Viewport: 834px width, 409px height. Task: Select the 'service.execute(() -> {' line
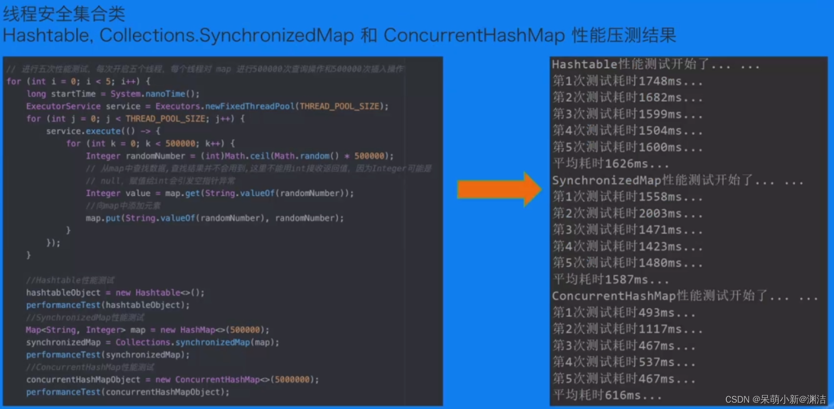tap(103, 131)
